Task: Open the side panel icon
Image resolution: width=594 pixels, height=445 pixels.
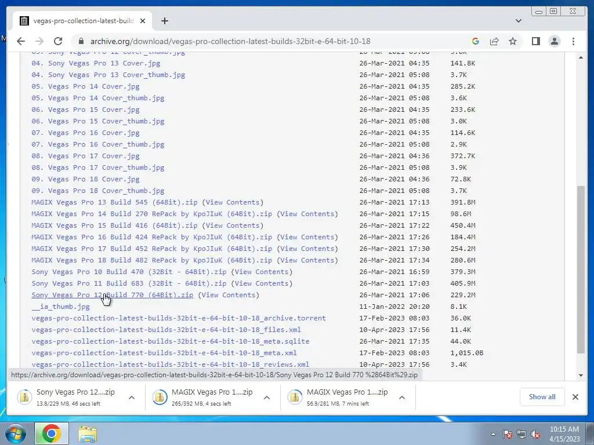Action: (x=535, y=41)
